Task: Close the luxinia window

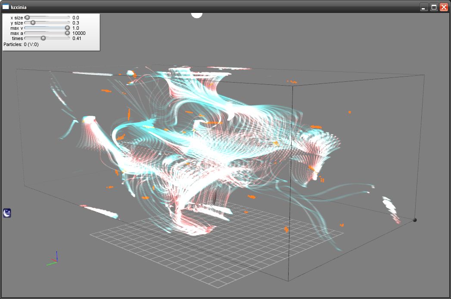Action: (x=444, y=7)
